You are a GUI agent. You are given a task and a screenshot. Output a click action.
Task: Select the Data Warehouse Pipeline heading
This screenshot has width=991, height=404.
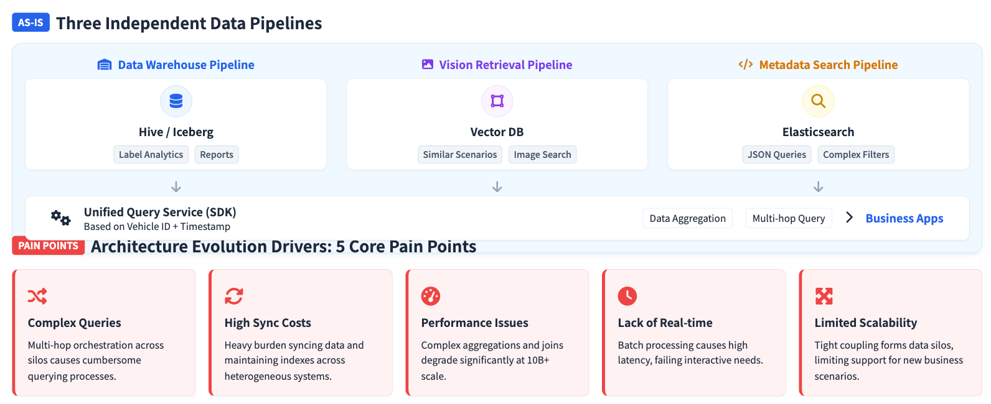186,65
